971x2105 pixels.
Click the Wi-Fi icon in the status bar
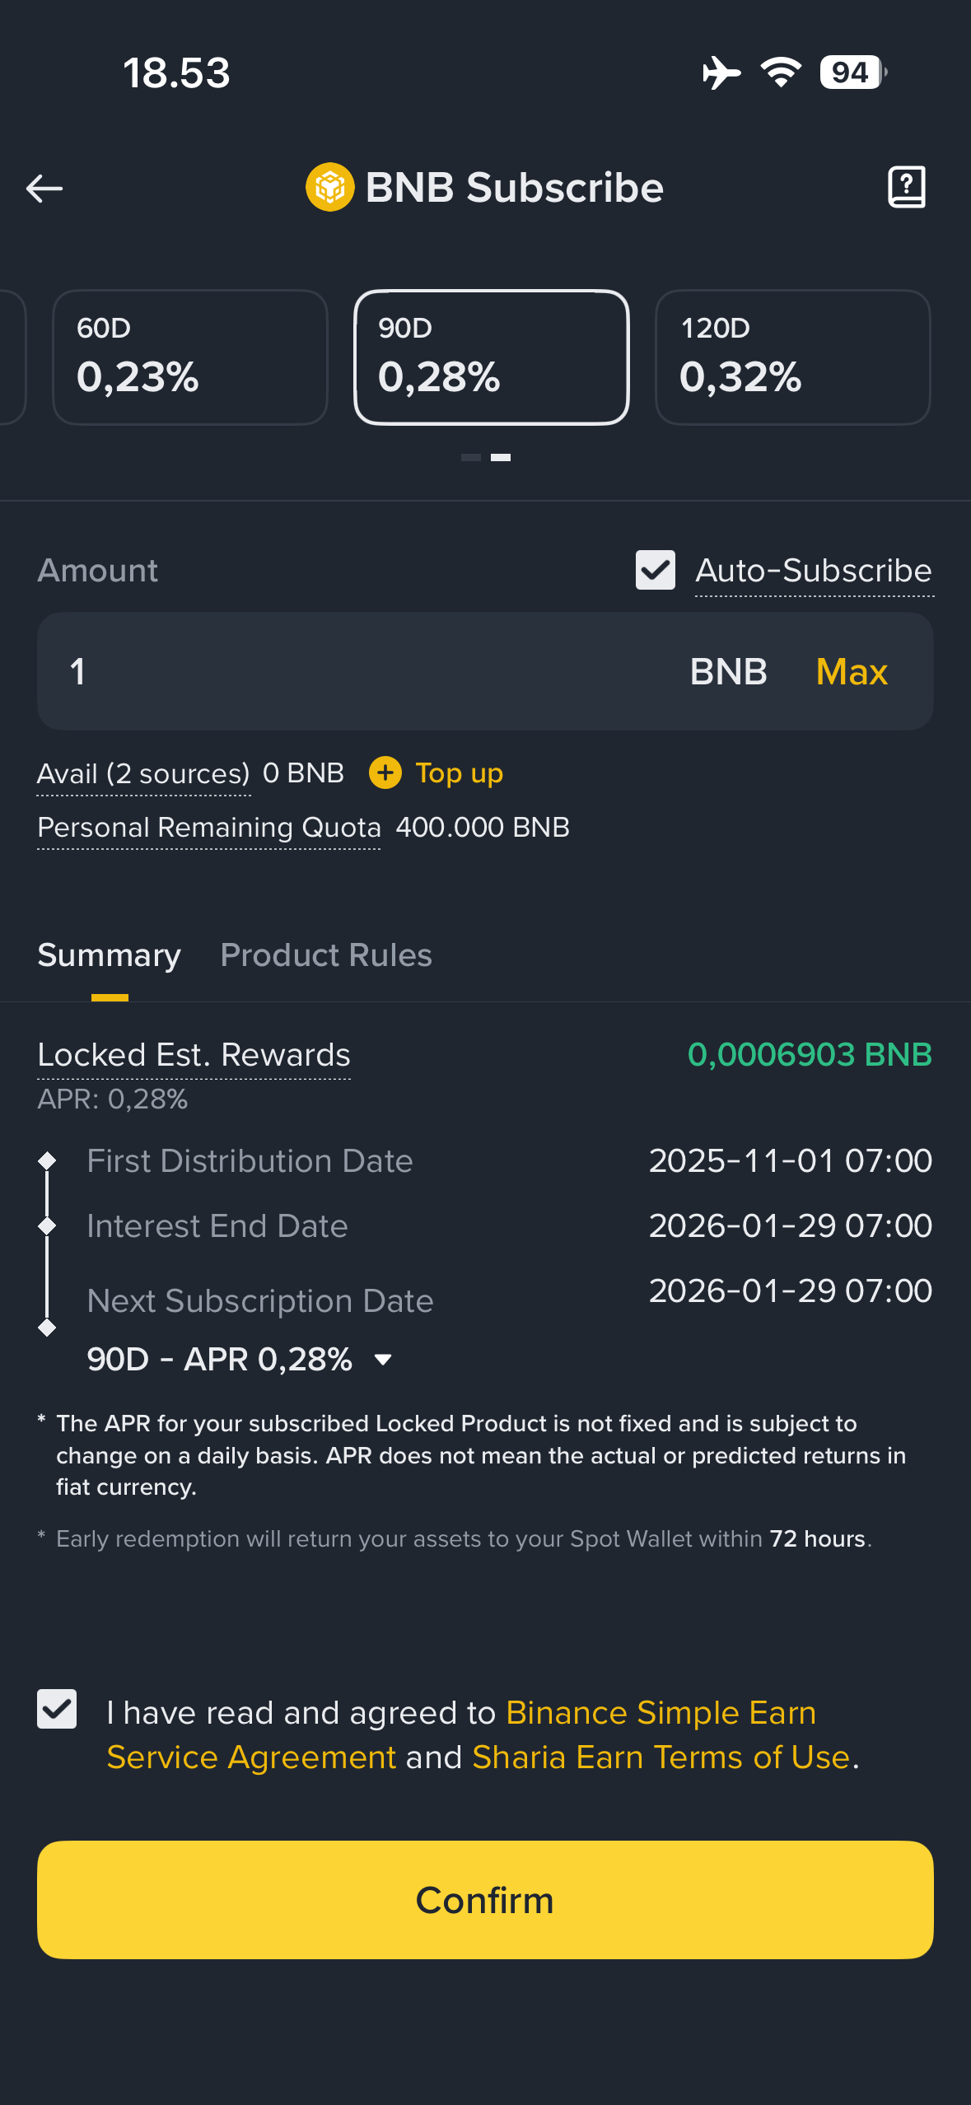pos(779,72)
